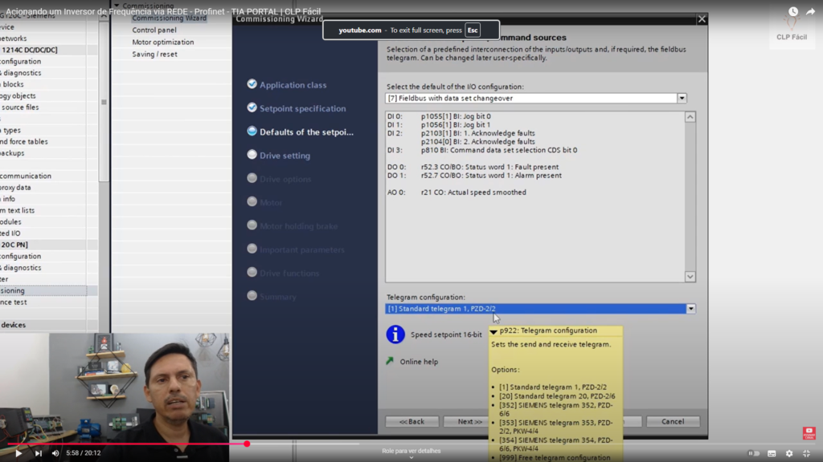Close the Commissioning Wizard dialog
823x462 pixels.
pyautogui.click(x=702, y=19)
